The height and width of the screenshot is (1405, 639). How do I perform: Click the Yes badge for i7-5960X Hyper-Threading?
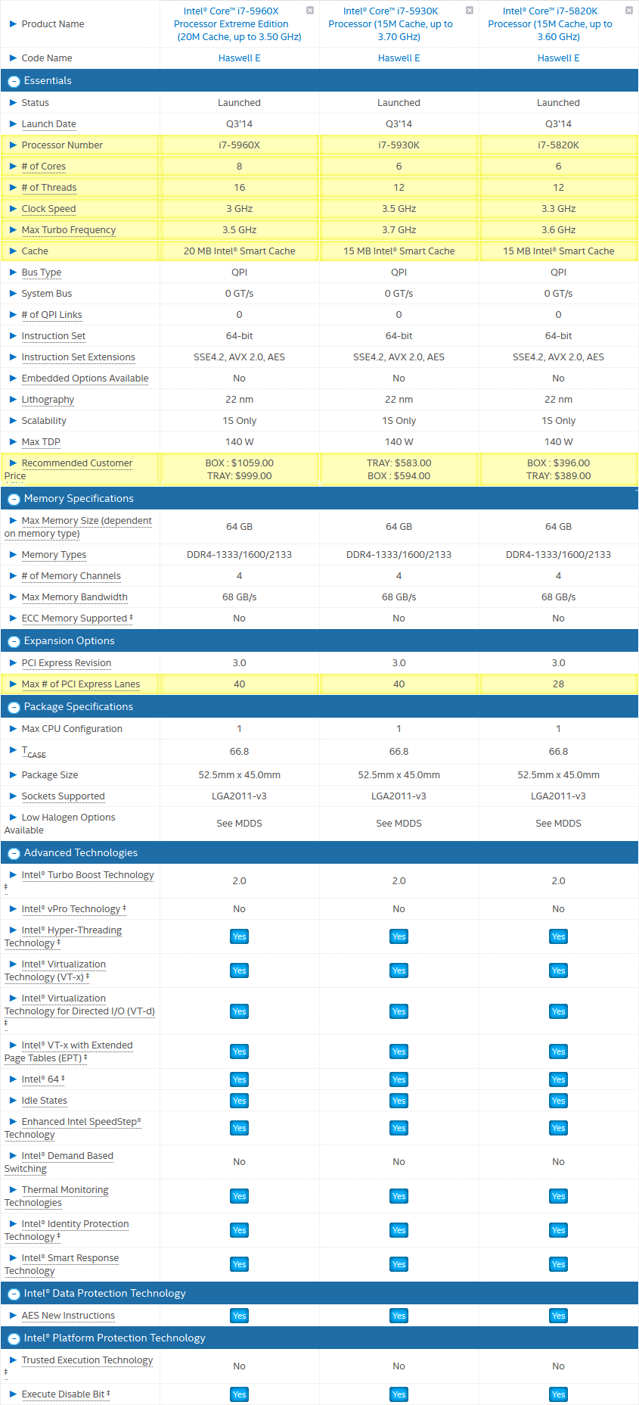pos(239,937)
